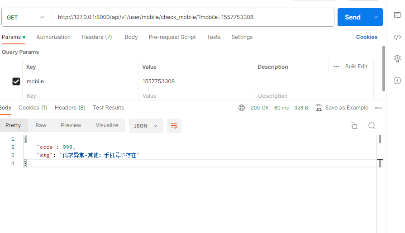Click Bulk Edit
The image size is (405, 233).
pyautogui.click(x=356, y=67)
